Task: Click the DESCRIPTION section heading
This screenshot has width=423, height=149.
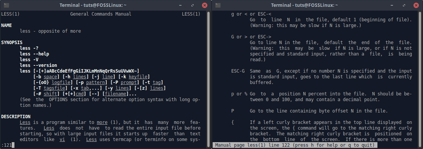Action: pyautogui.click(x=16, y=117)
